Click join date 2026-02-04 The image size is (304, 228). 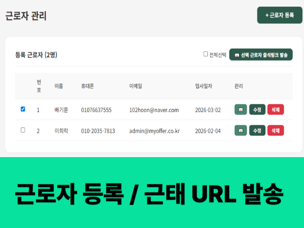click(x=208, y=131)
